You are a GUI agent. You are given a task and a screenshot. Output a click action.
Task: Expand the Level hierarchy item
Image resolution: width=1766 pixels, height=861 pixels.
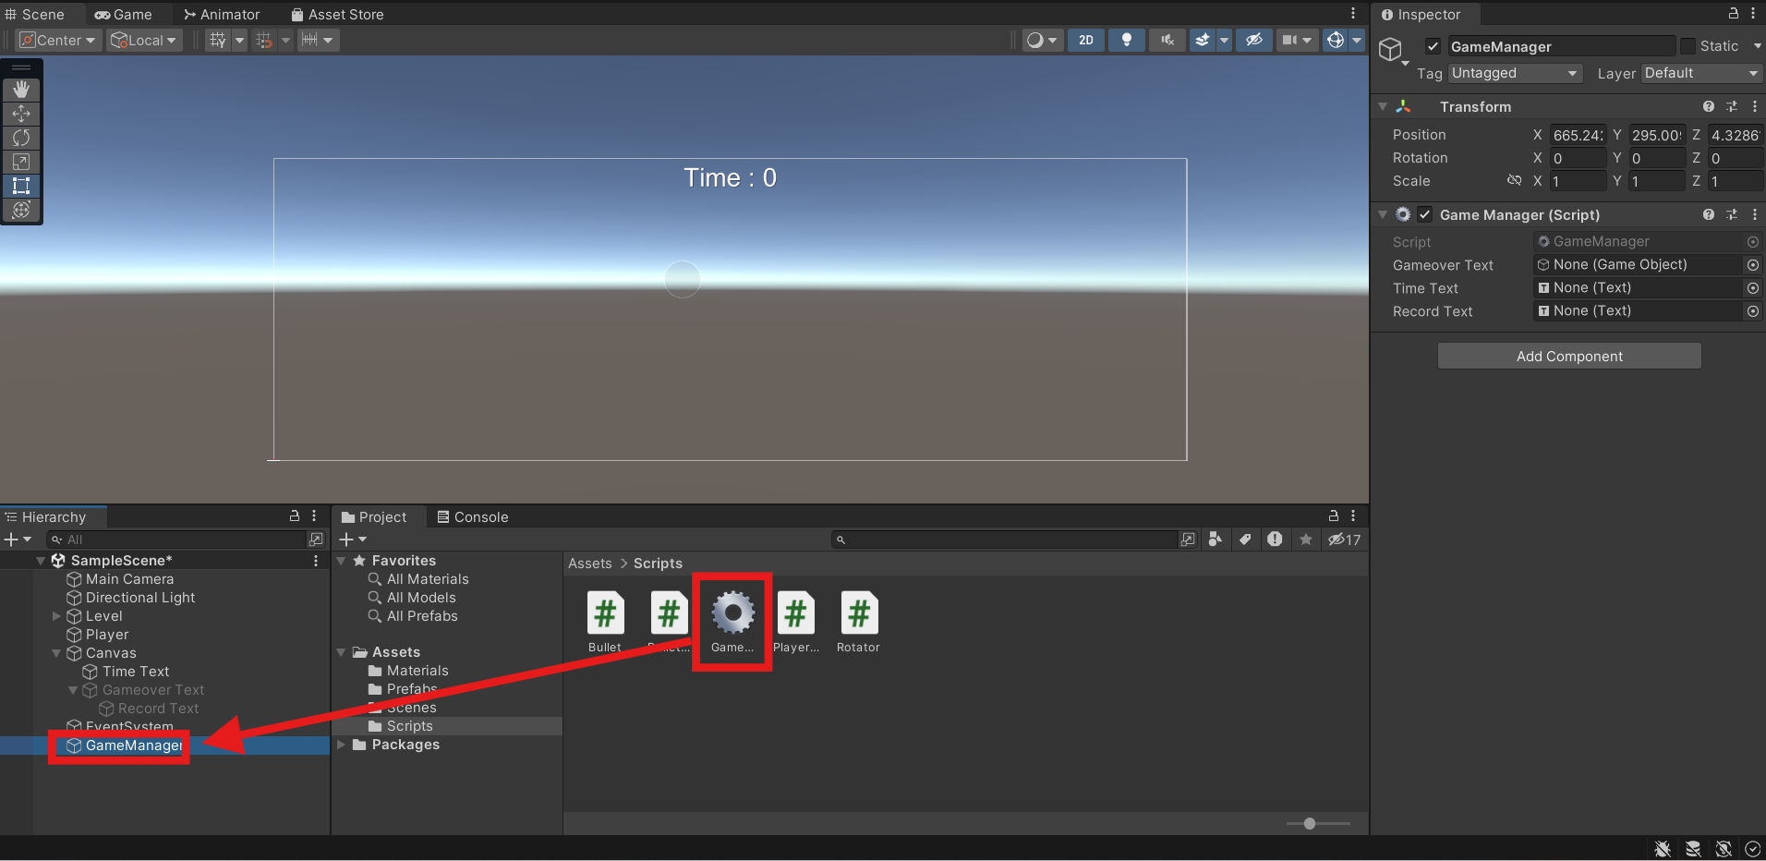click(56, 616)
